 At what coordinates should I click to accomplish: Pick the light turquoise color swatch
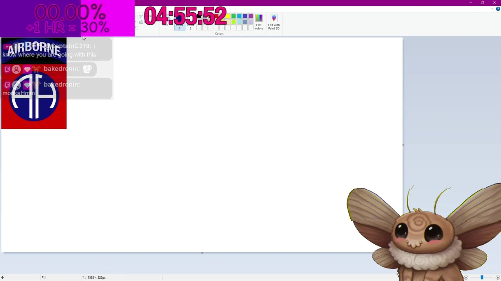(x=239, y=22)
